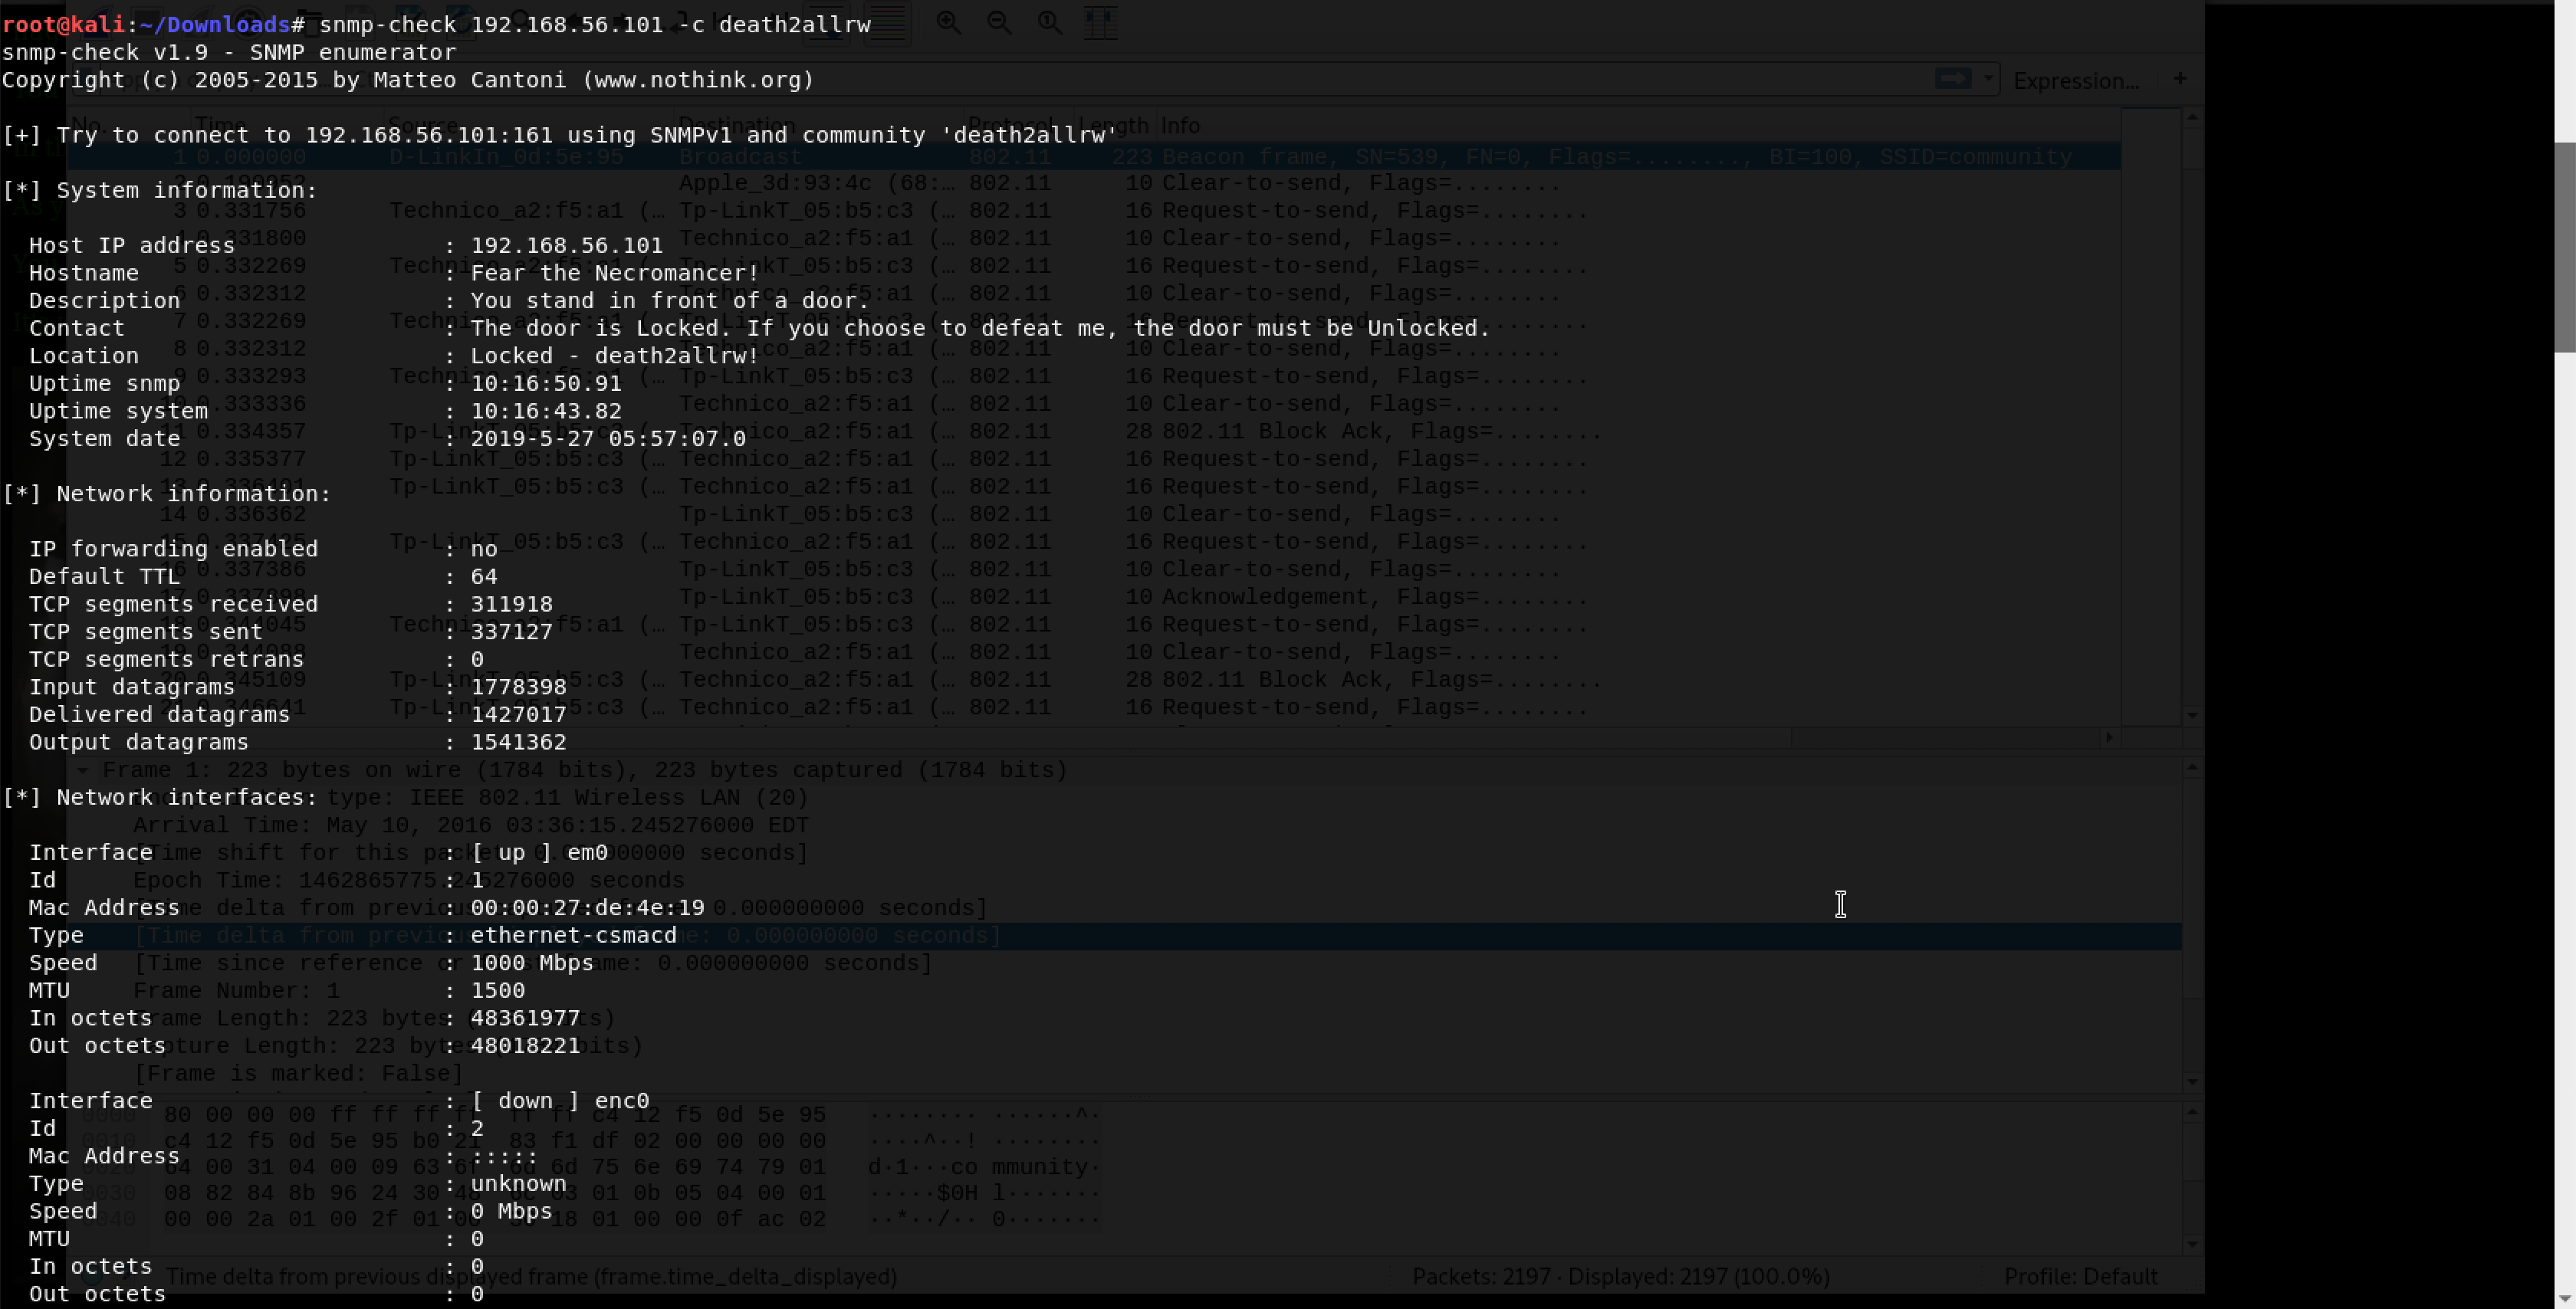The image size is (2576, 1309).
Task: Click the Host IP address value 192.168.56.101
Action: click(x=567, y=246)
